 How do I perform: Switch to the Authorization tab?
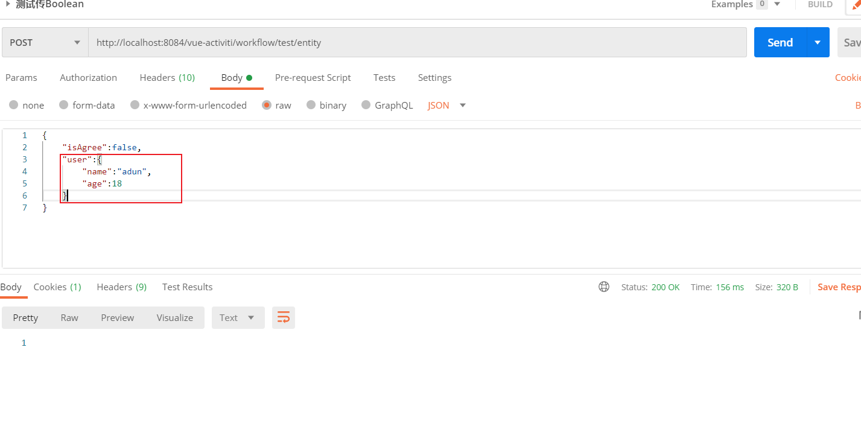tap(89, 77)
